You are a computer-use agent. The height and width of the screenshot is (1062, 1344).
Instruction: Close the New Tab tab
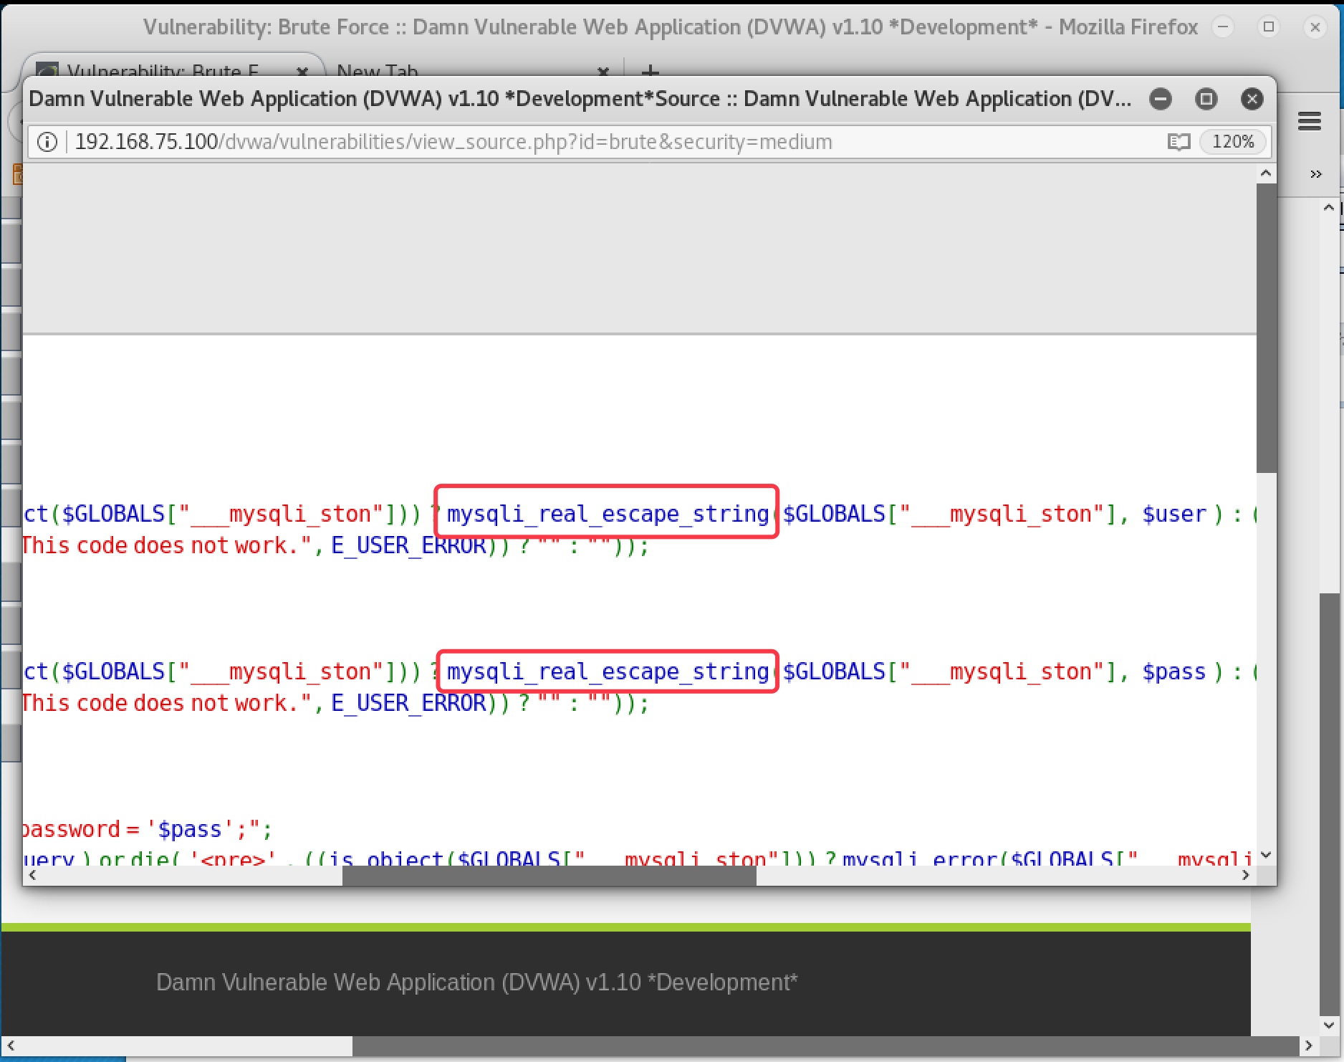[603, 71]
